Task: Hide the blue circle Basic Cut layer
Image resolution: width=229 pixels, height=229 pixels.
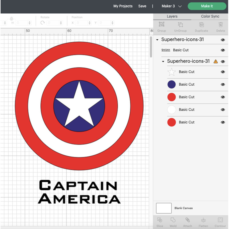Action: (x=223, y=84)
